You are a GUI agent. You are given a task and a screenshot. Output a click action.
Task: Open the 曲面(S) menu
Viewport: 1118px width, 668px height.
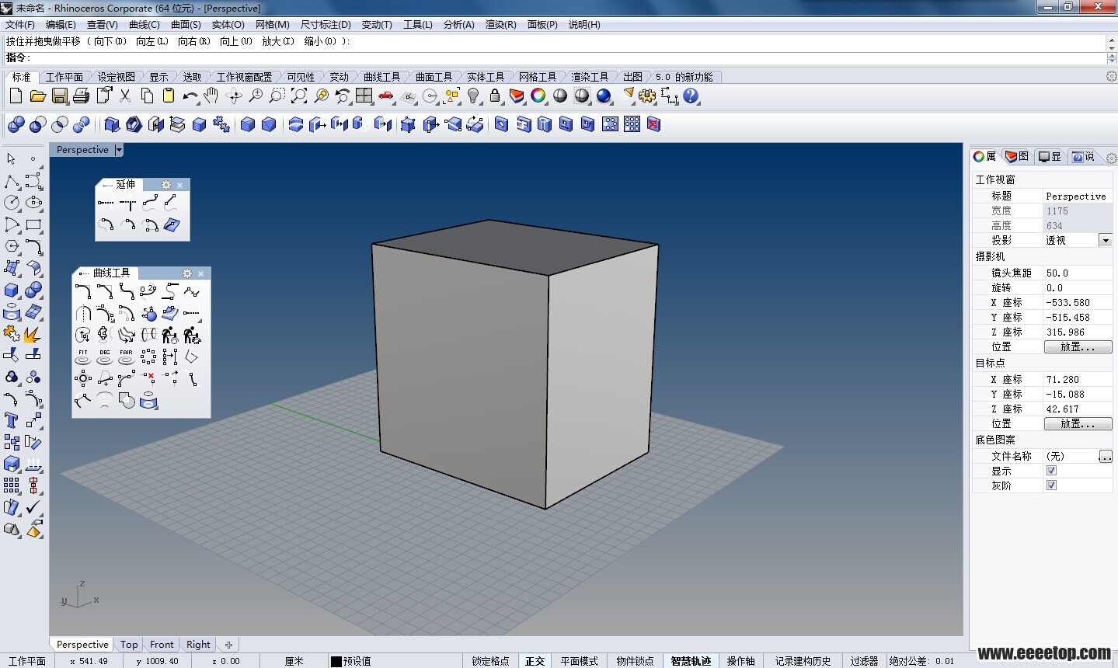(186, 25)
